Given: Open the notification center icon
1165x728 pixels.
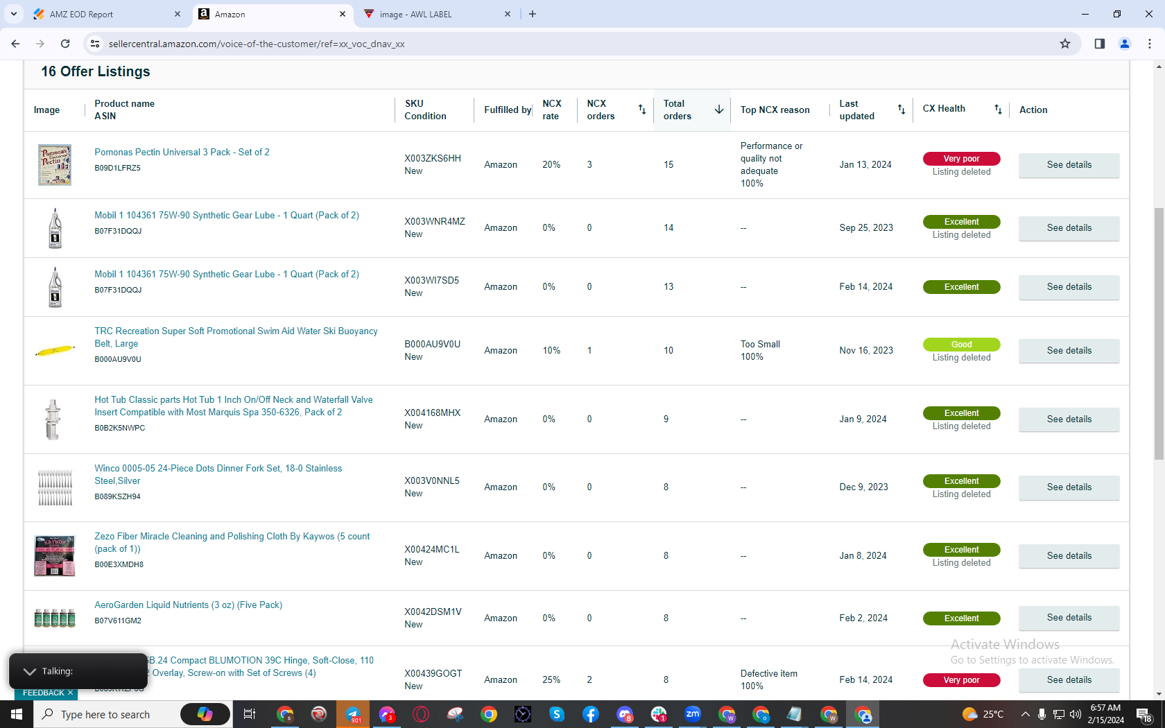Looking at the screenshot, I should (1144, 714).
